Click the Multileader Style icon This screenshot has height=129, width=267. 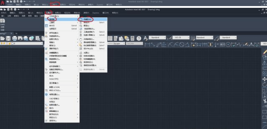click(x=216, y=38)
